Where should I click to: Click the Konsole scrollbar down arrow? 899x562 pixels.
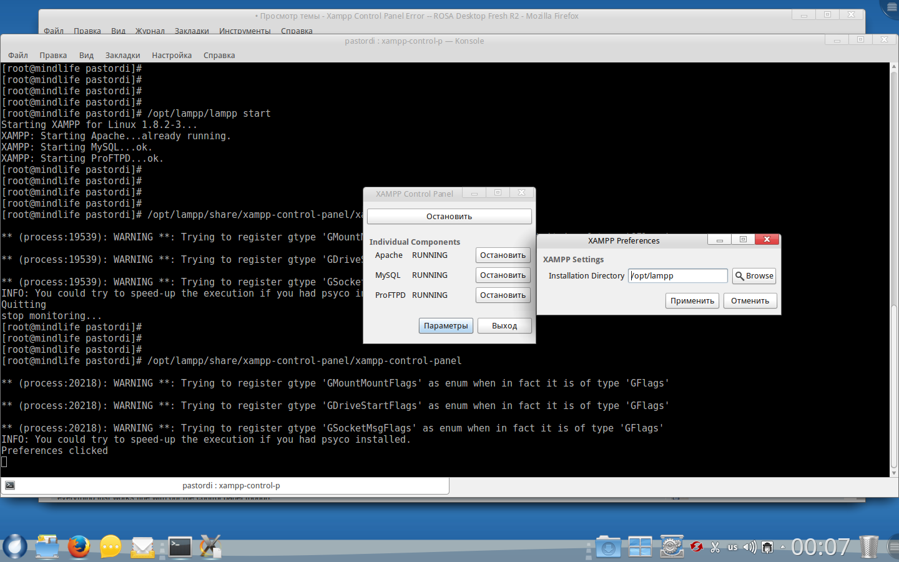[894, 473]
